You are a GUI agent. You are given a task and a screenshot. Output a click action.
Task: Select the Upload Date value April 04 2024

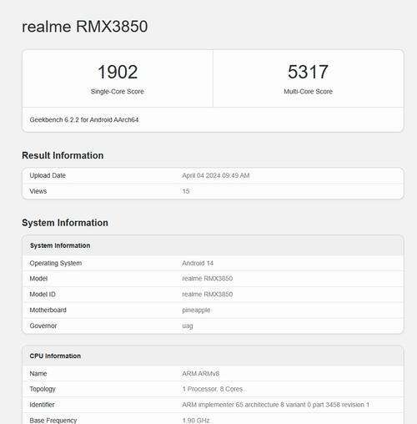[216, 175]
